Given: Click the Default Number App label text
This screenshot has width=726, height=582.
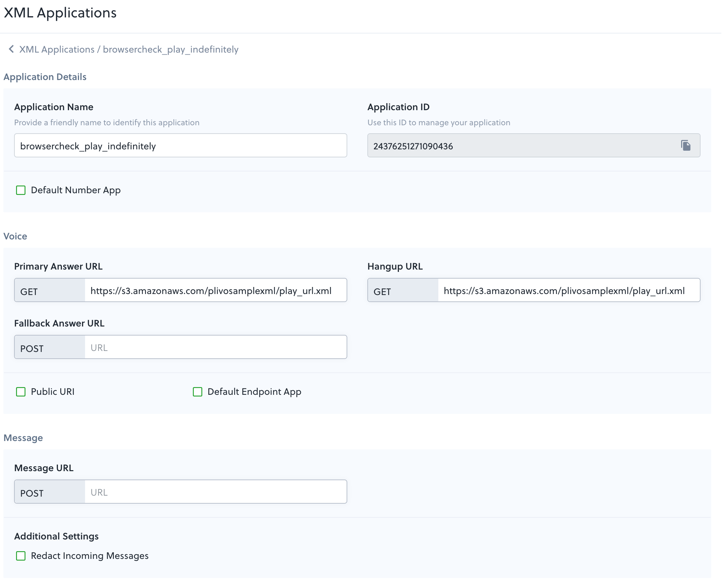Looking at the screenshot, I should (76, 190).
